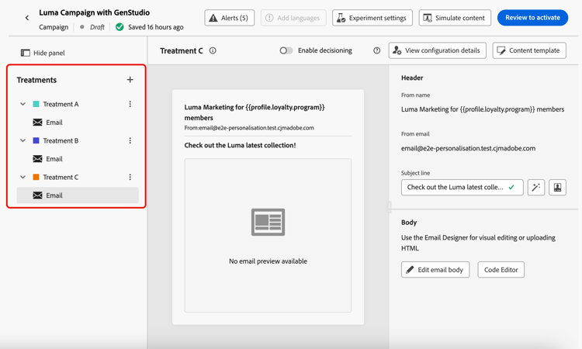Click the preview subject 'Check out the Luma latest collection!'
This screenshot has height=349, width=582.
pos(240,145)
